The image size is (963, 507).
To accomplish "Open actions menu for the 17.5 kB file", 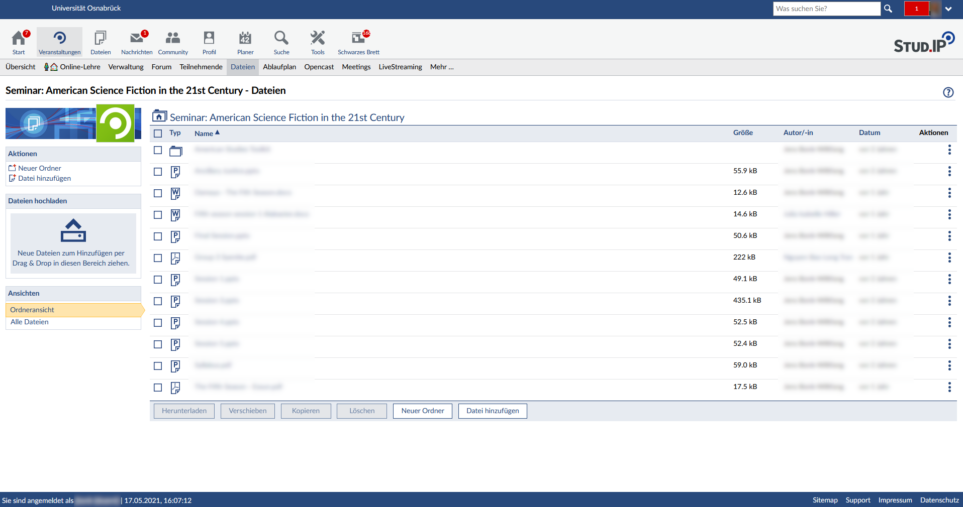I will coord(949,387).
